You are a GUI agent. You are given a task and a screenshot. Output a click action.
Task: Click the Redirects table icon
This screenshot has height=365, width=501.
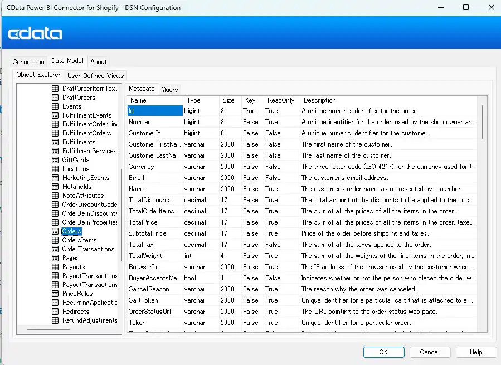point(55,312)
